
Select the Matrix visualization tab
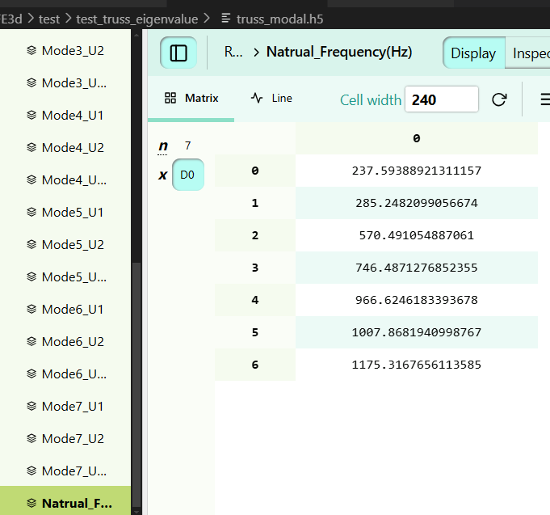pos(191,98)
